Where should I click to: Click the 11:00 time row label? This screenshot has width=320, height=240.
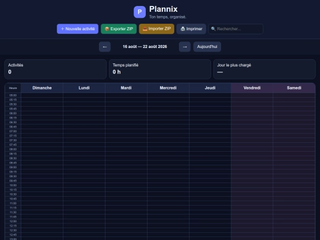[13, 203]
